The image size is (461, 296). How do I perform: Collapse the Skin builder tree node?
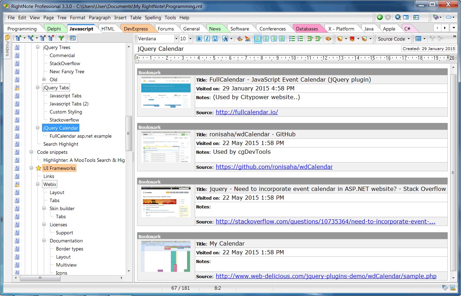click(44, 208)
